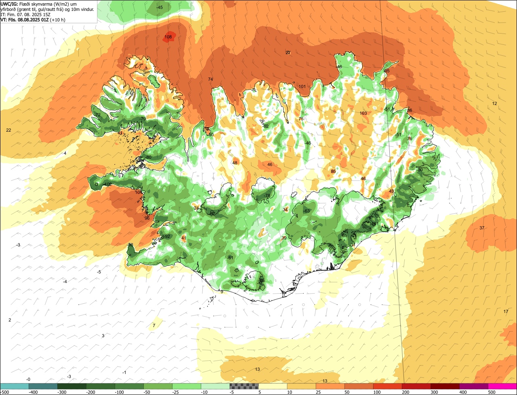
Task: Click the teal legend swatch between -500 and -400
Action: 15,386
